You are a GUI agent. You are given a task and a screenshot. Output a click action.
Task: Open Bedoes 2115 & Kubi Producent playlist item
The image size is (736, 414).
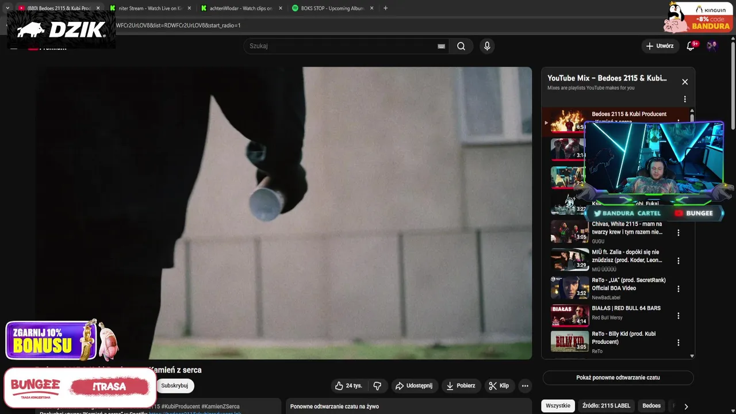pos(615,121)
